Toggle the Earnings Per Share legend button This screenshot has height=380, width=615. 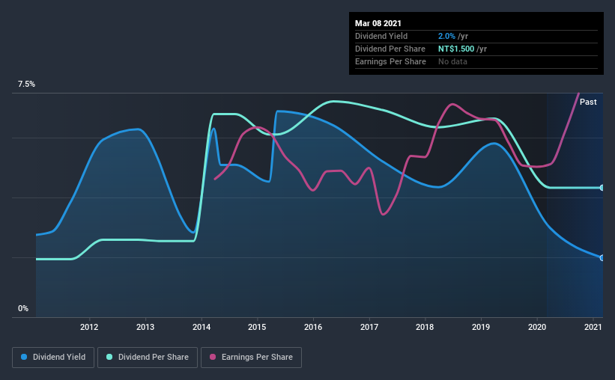point(252,358)
